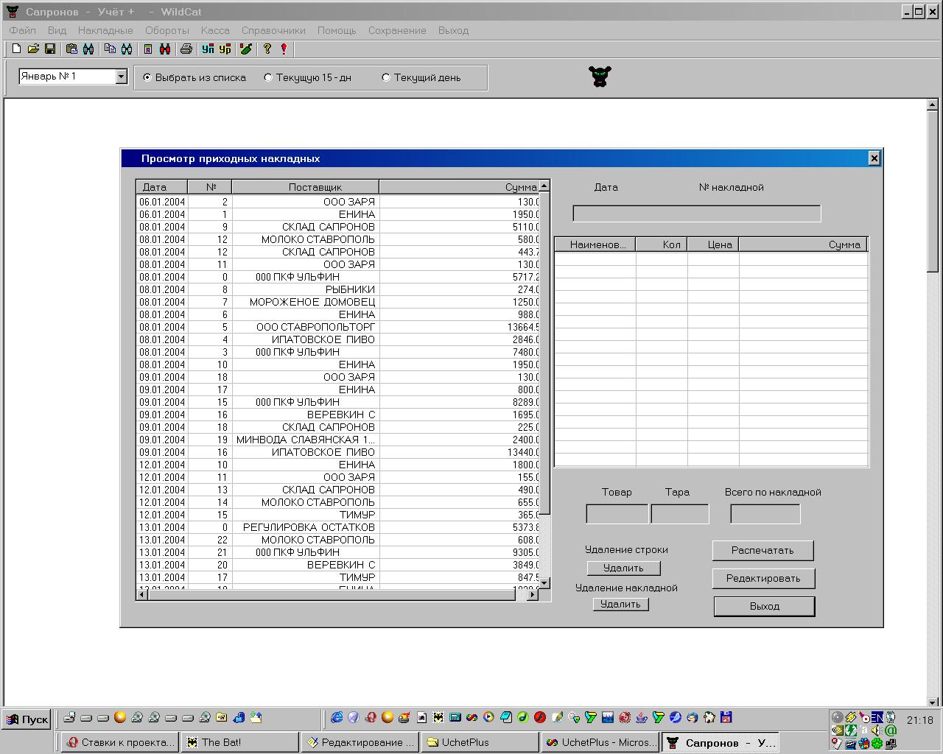The height and width of the screenshot is (754, 943).
Task: Select the 'Текущую 15 - дн' radio option
Action: (268, 77)
